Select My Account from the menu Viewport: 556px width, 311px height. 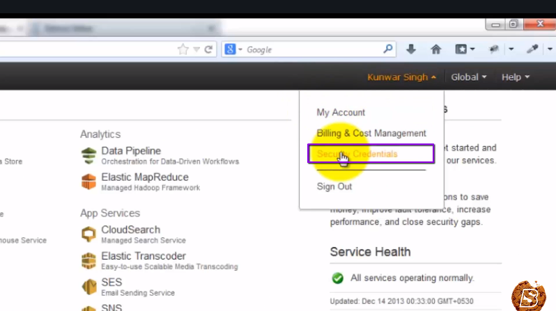341,112
